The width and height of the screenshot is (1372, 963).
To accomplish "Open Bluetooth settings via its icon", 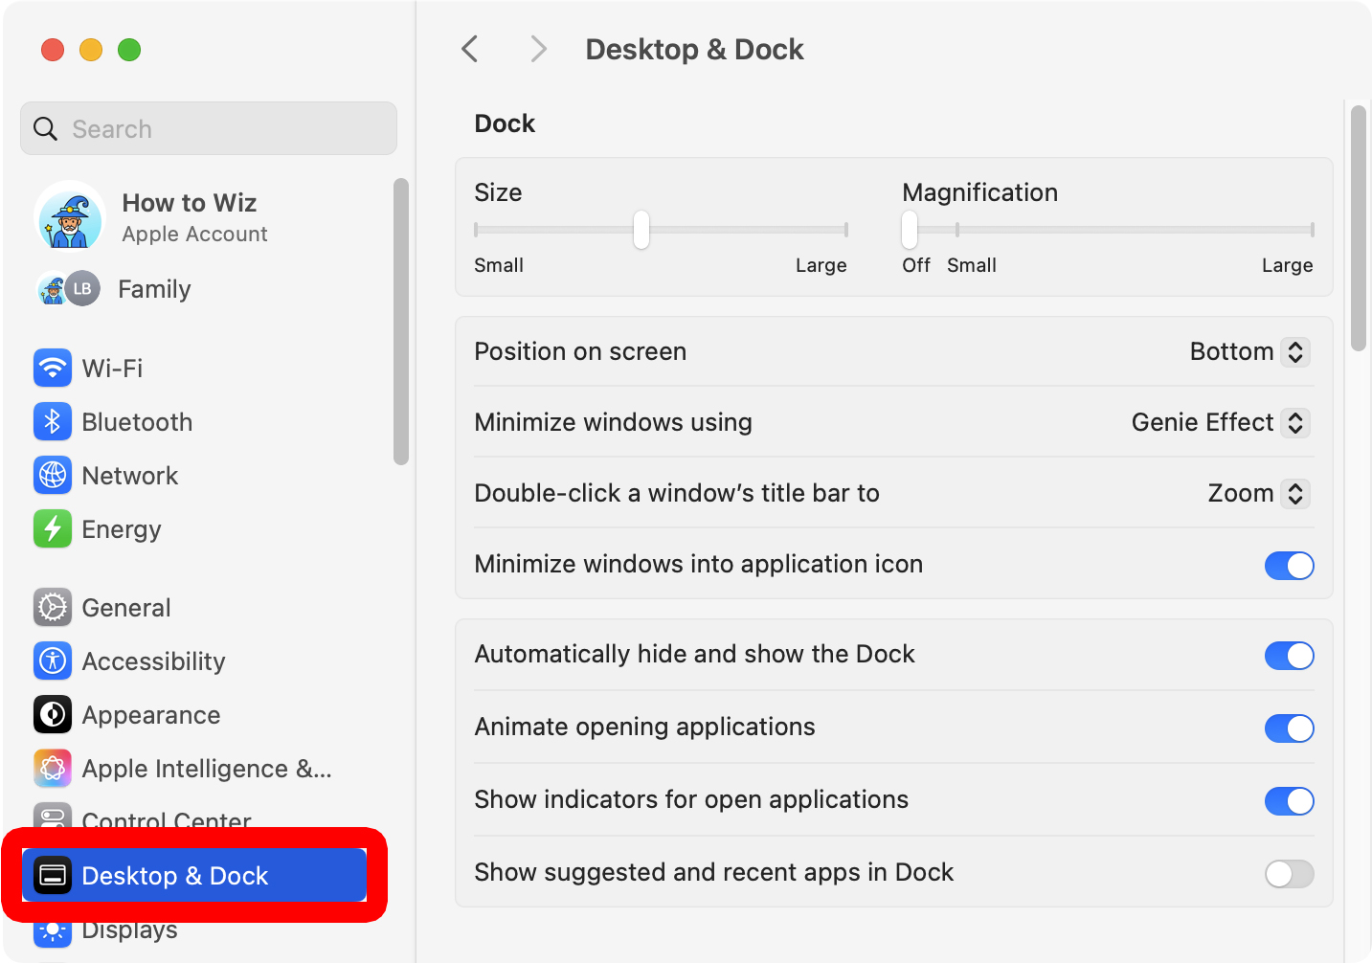I will tap(53, 421).
